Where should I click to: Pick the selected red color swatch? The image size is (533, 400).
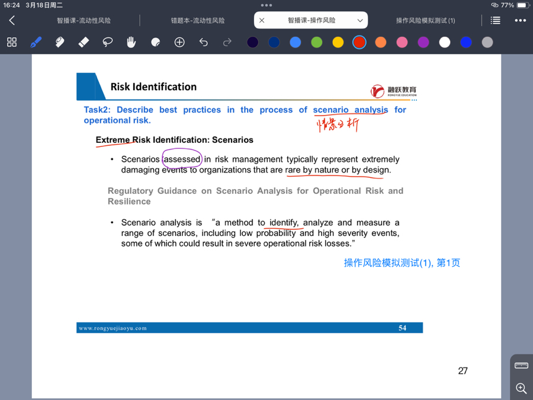[x=359, y=42]
